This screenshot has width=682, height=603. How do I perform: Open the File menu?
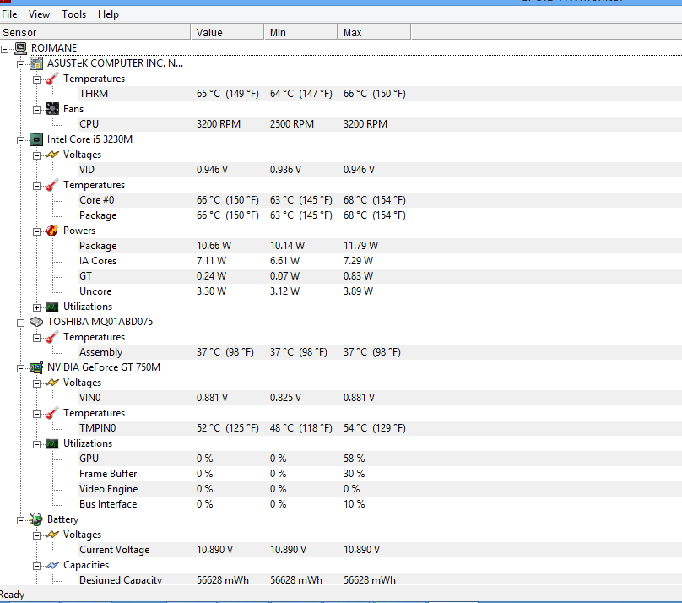point(9,14)
